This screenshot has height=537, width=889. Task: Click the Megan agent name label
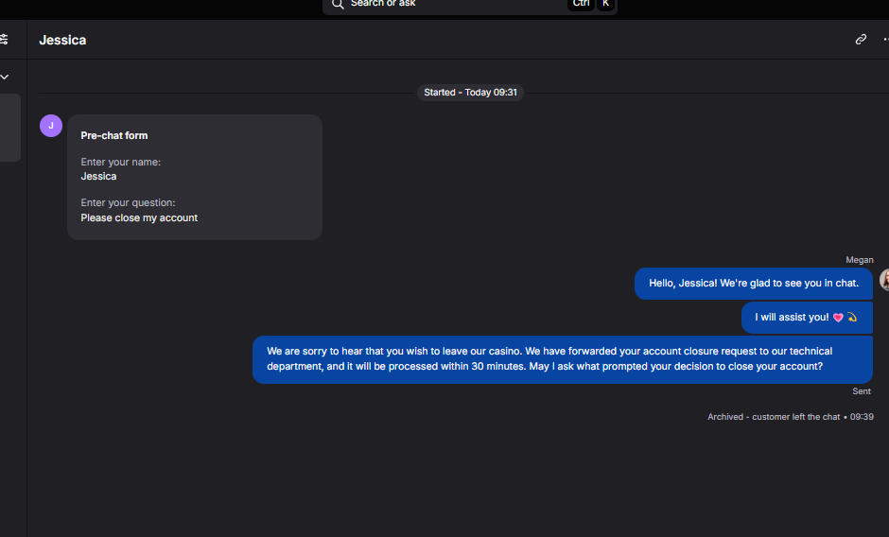860,260
